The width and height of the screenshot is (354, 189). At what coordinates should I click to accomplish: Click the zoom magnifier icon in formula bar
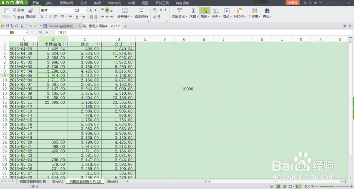point(41,33)
